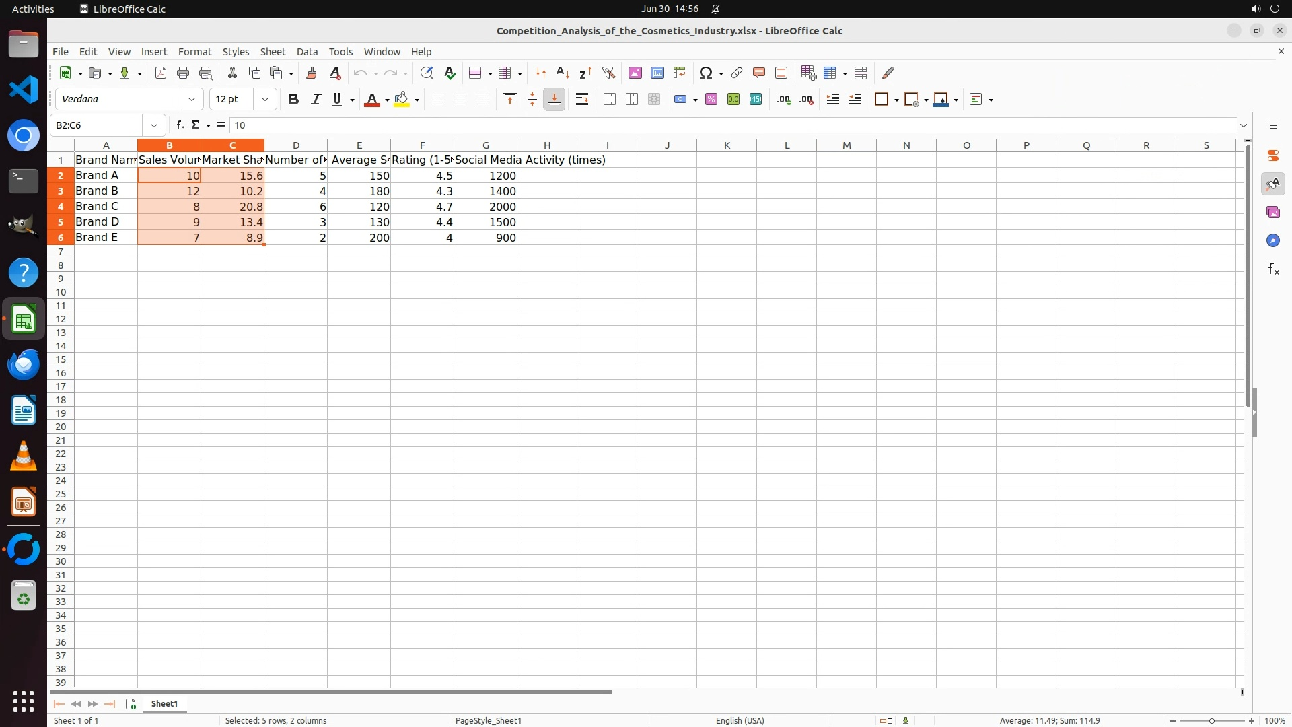Expand the Verdana font name dropdown

tap(192, 100)
